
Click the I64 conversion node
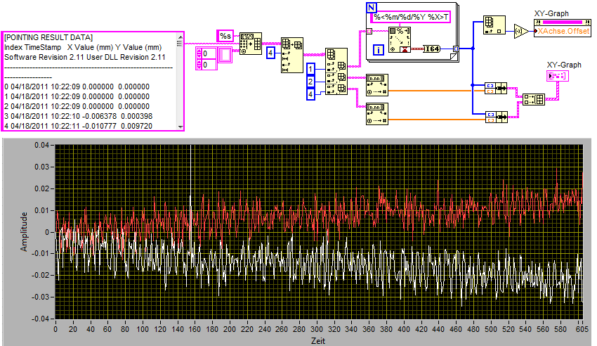point(431,49)
